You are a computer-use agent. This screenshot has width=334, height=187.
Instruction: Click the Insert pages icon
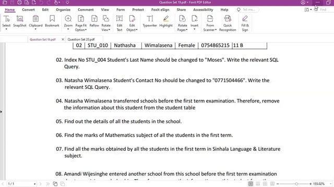click(194, 19)
